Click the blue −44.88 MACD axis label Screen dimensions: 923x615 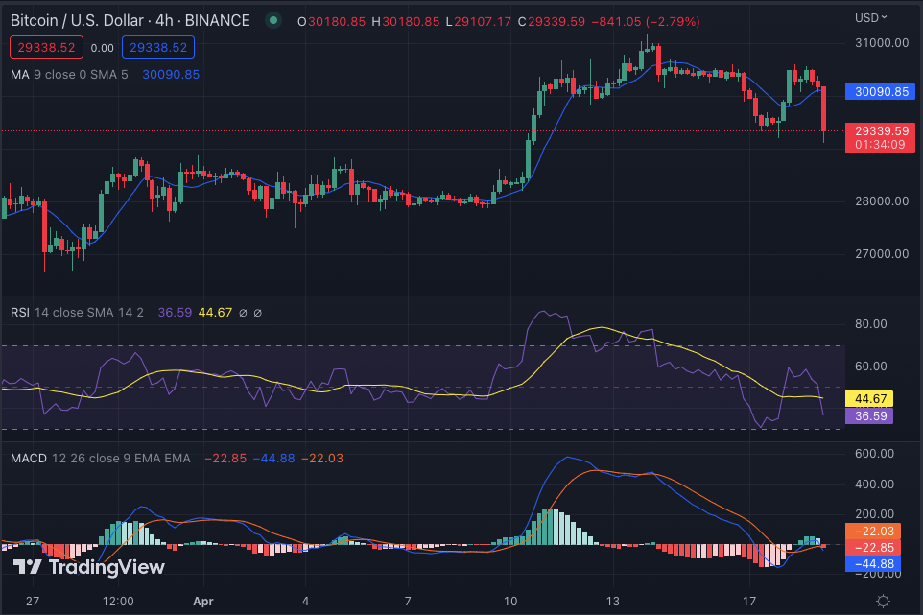coord(873,564)
